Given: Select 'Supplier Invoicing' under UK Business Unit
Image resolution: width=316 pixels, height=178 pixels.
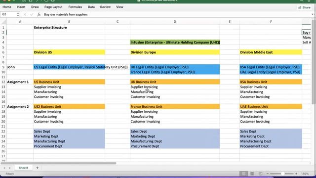Looking at the screenshot, I should (x=175, y=87).
